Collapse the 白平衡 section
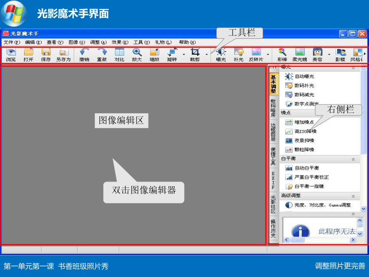Screen dimensions: 369x277 353,159
